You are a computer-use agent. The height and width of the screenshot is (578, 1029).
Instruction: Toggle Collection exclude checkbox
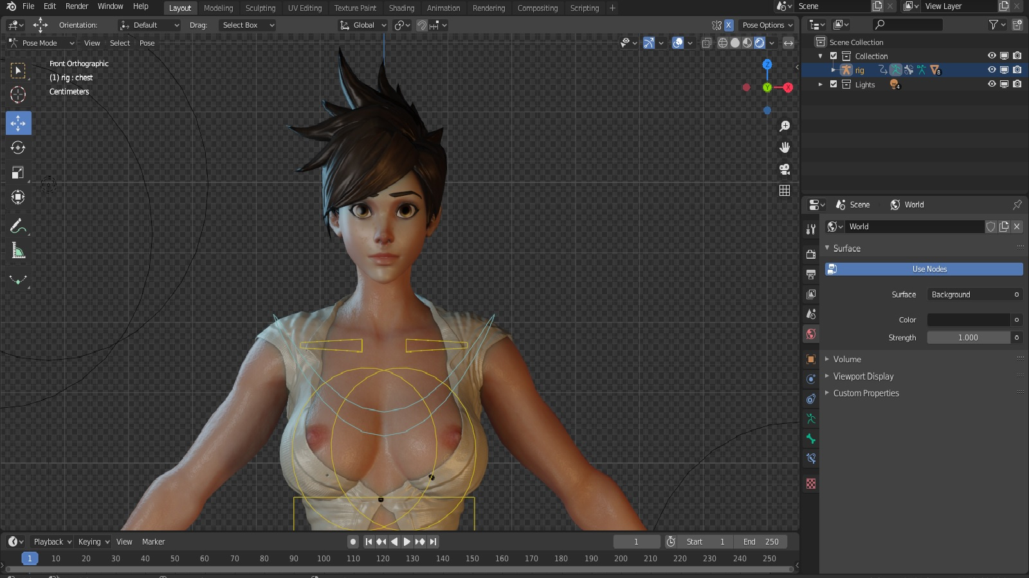click(833, 56)
